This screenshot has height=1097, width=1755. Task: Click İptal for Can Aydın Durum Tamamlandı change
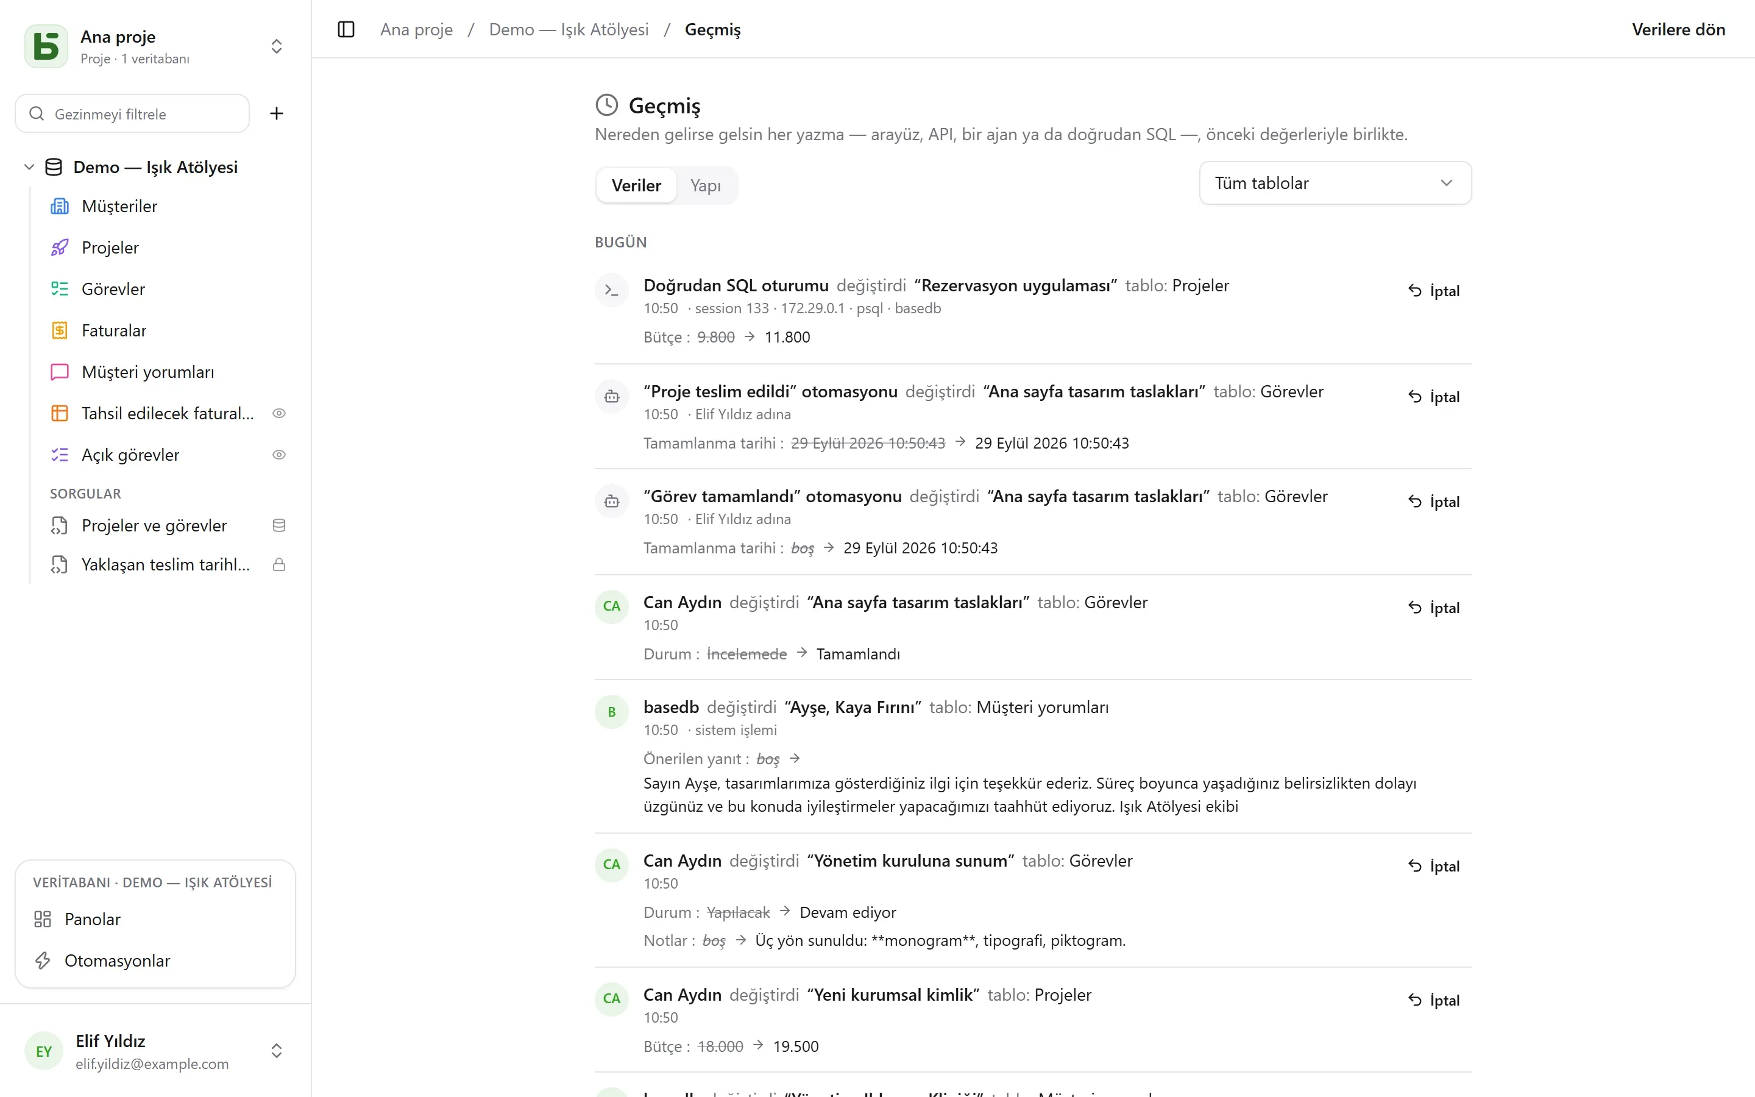[1434, 607]
